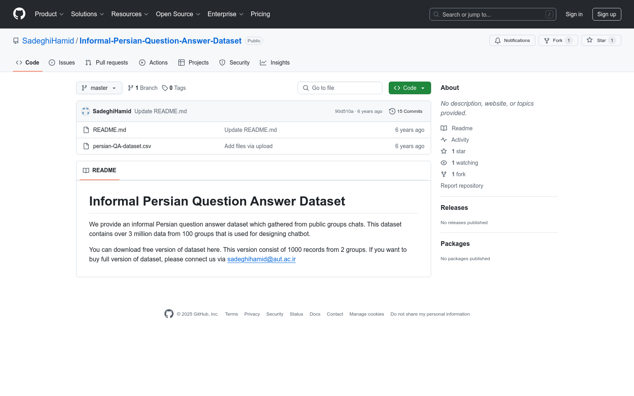Open the master branch dropdown
The height and width of the screenshot is (396, 634).
tap(99, 88)
